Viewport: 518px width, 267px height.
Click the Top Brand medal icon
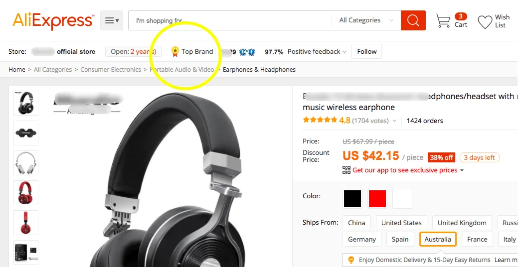175,51
